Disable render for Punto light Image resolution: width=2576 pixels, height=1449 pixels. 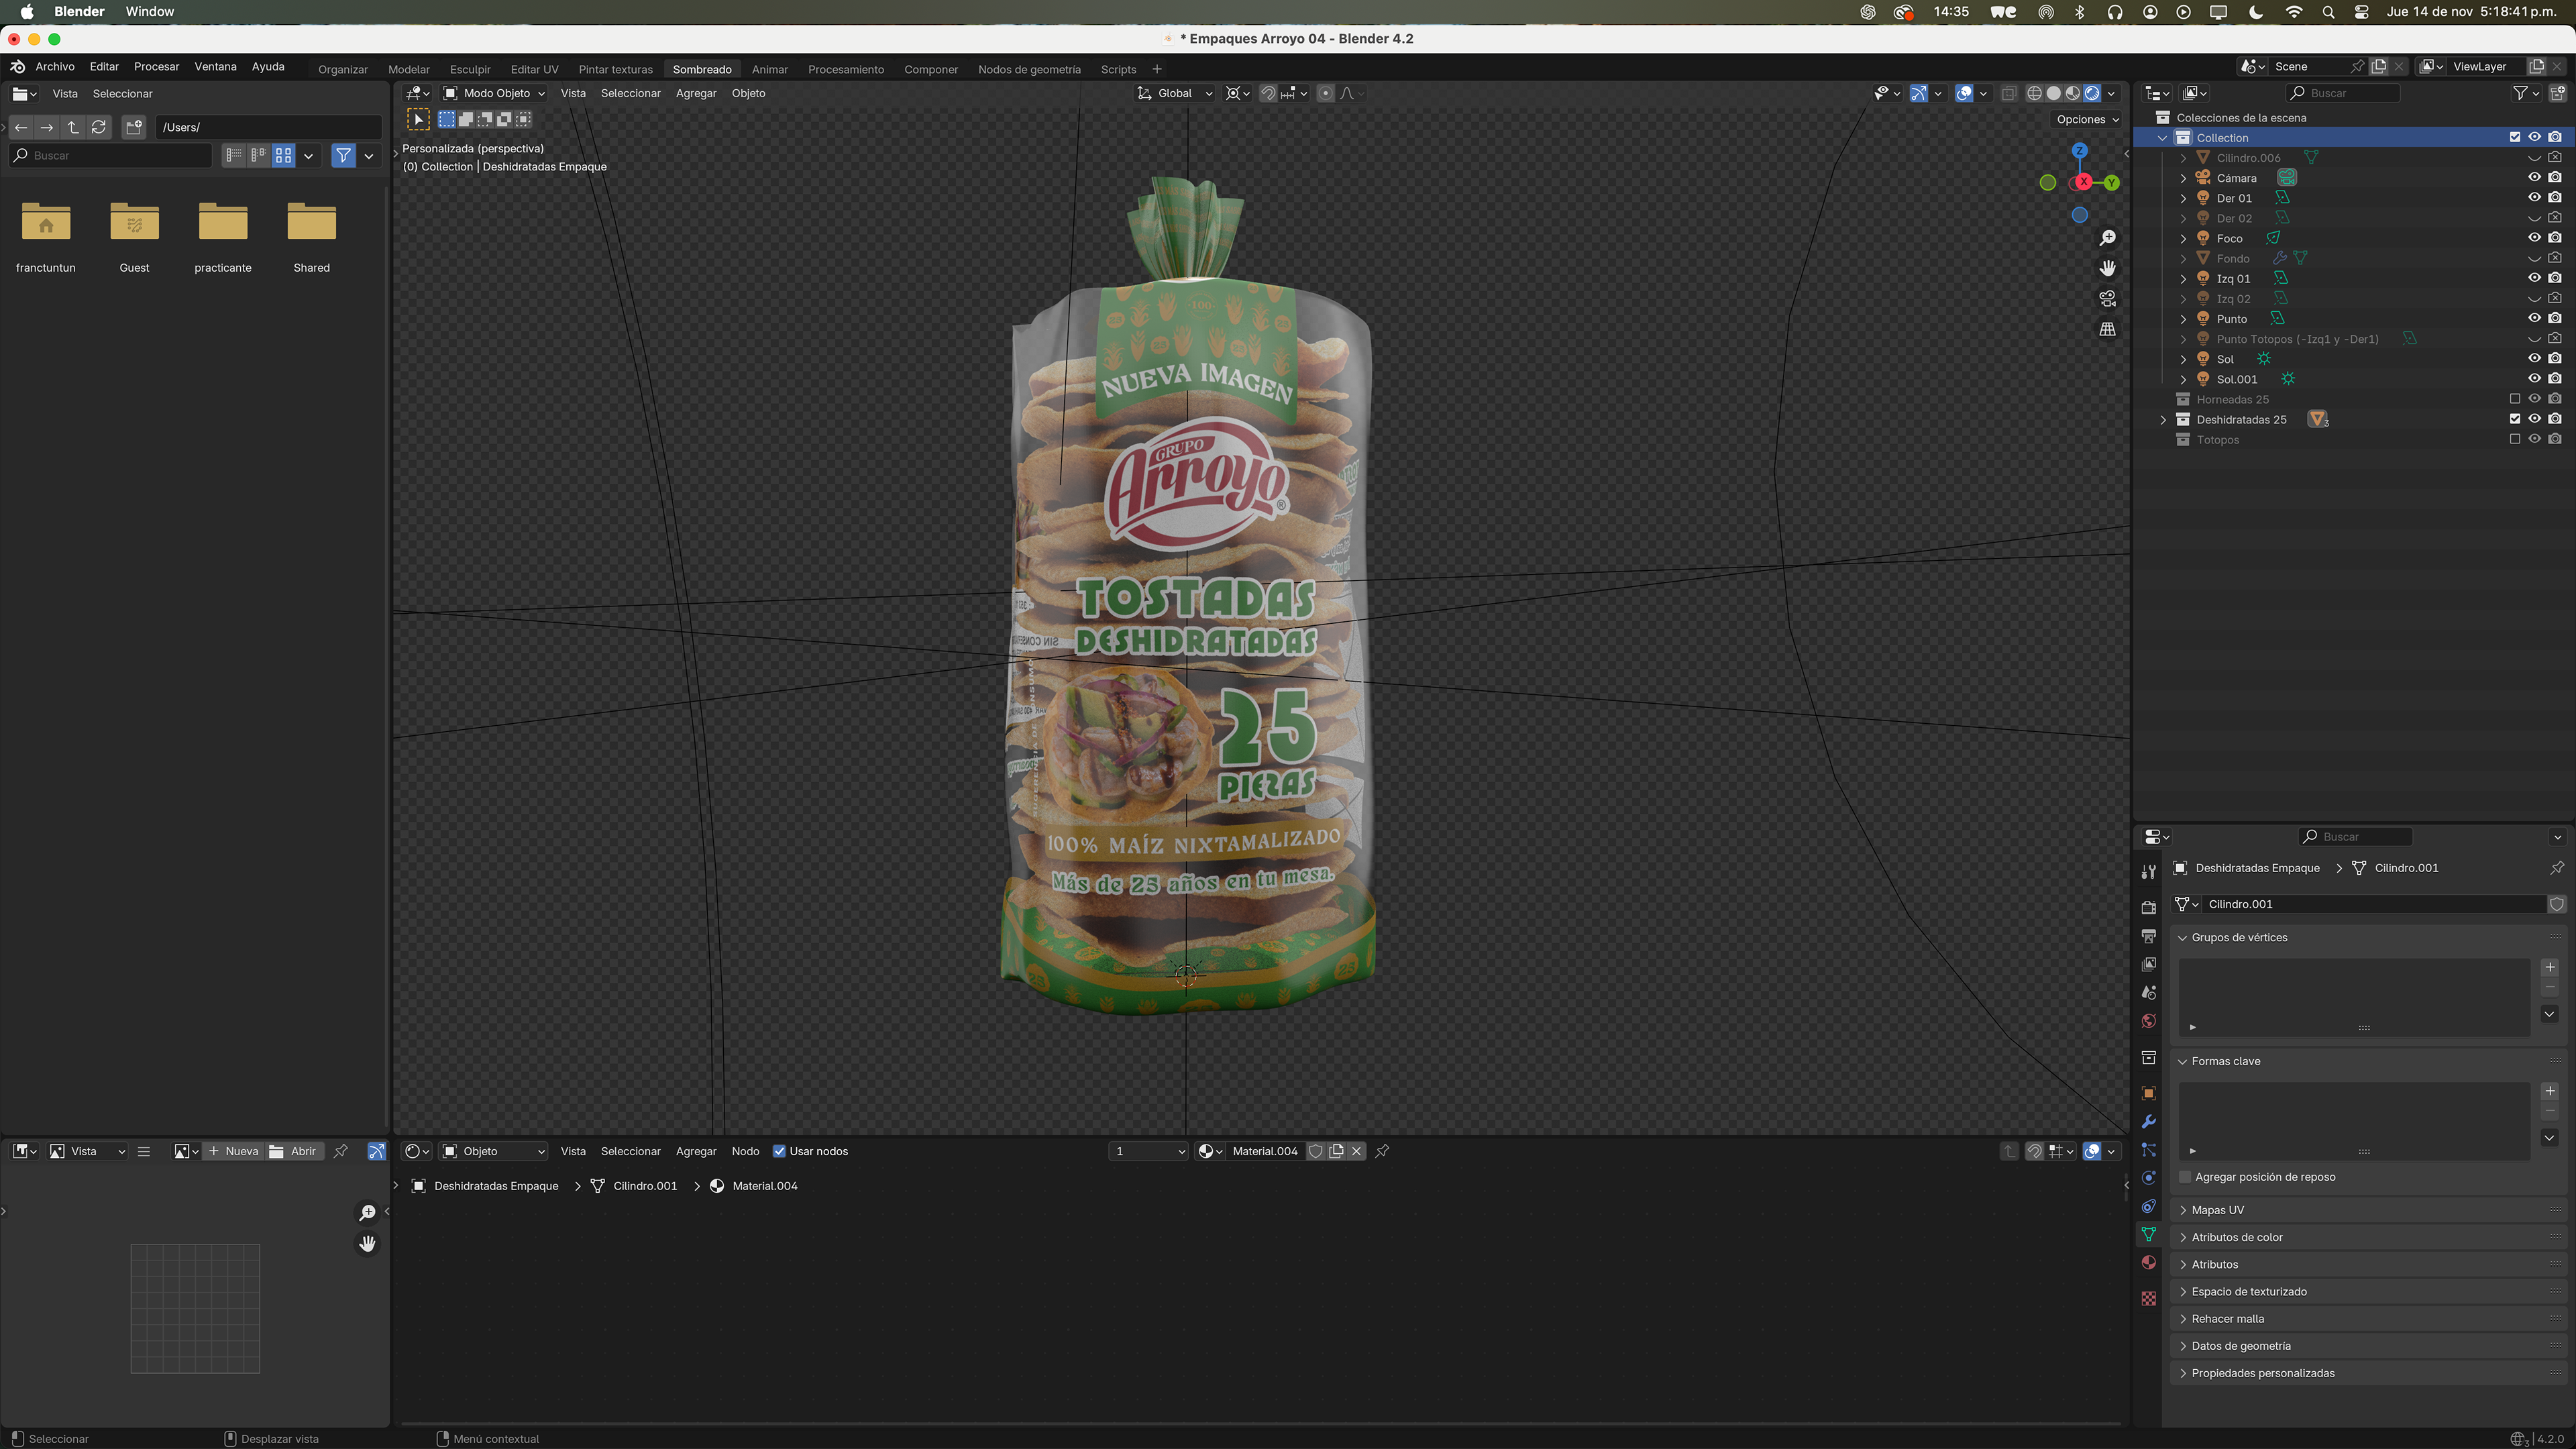2555,319
